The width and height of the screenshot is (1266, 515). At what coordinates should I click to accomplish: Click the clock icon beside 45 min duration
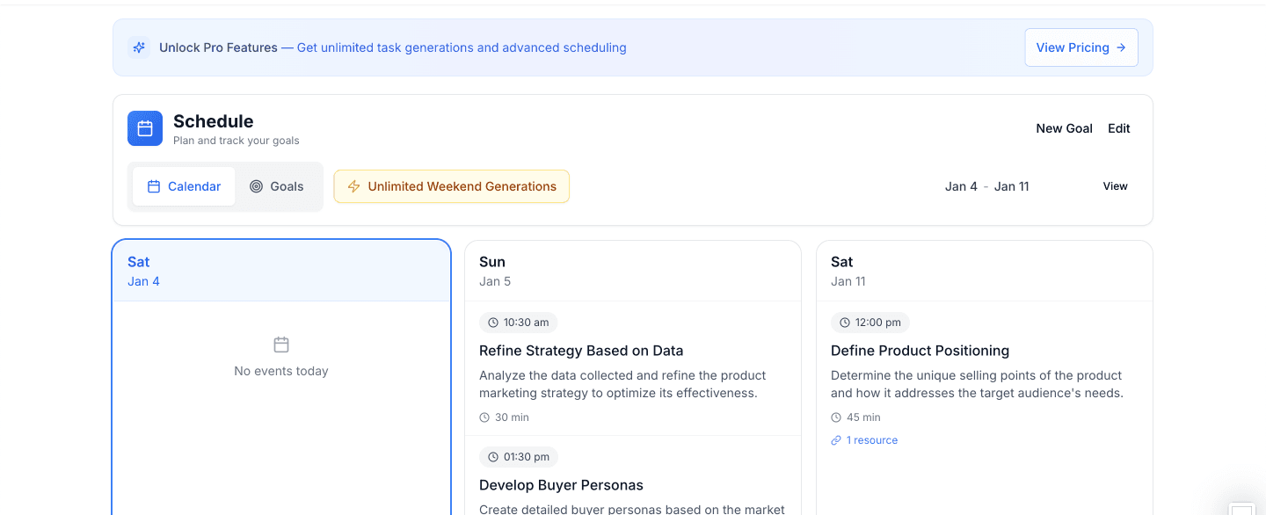pos(836,417)
